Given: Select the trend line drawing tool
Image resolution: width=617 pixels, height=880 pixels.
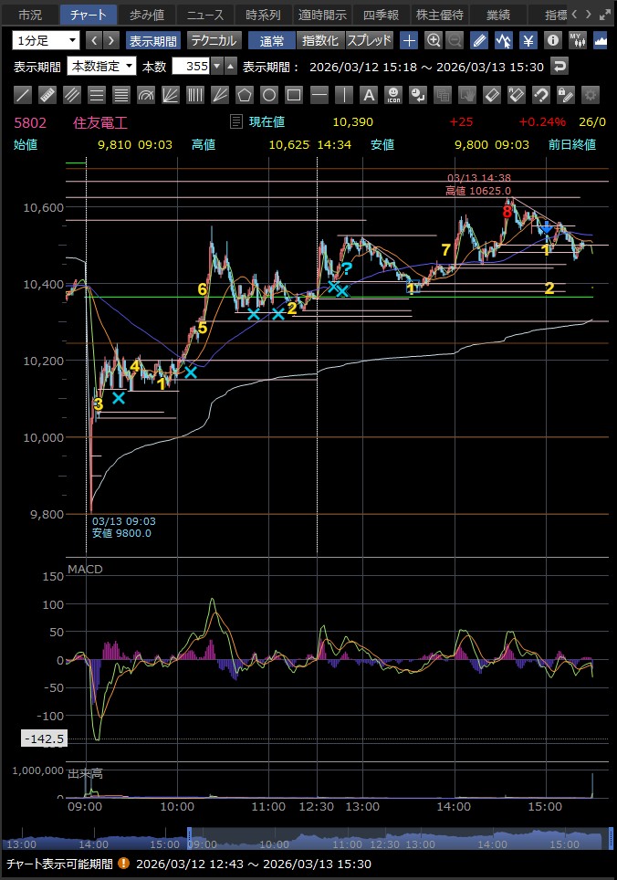Looking at the screenshot, I should pyautogui.click(x=24, y=95).
